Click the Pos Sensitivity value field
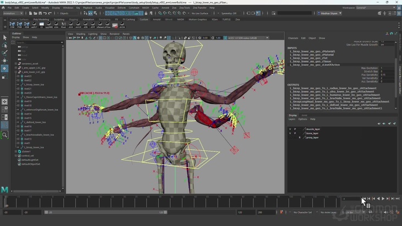 (x=387, y=75)
